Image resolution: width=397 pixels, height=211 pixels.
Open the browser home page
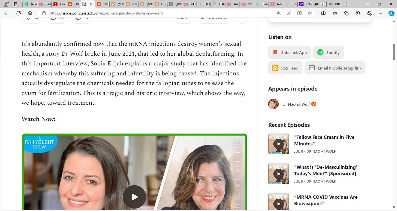(30, 13)
